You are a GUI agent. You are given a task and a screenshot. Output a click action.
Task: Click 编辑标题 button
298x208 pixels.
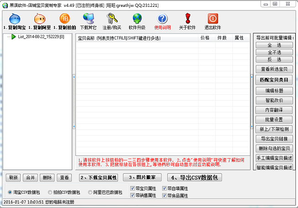click(274, 91)
